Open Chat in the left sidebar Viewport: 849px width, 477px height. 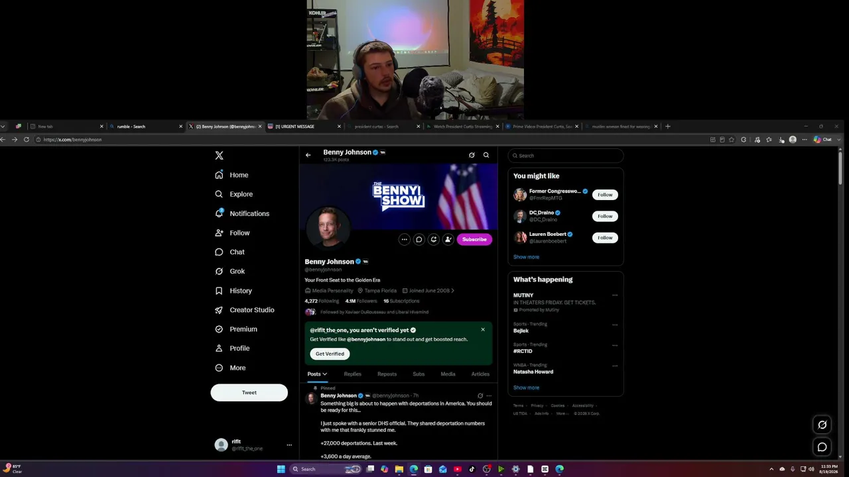pos(229,252)
